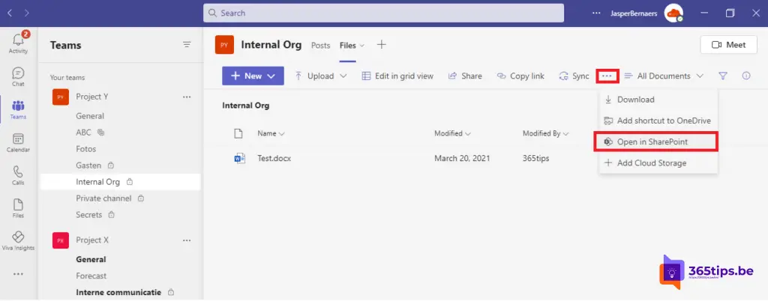
Task: Click the Sync toolbar button
Action: coord(574,76)
